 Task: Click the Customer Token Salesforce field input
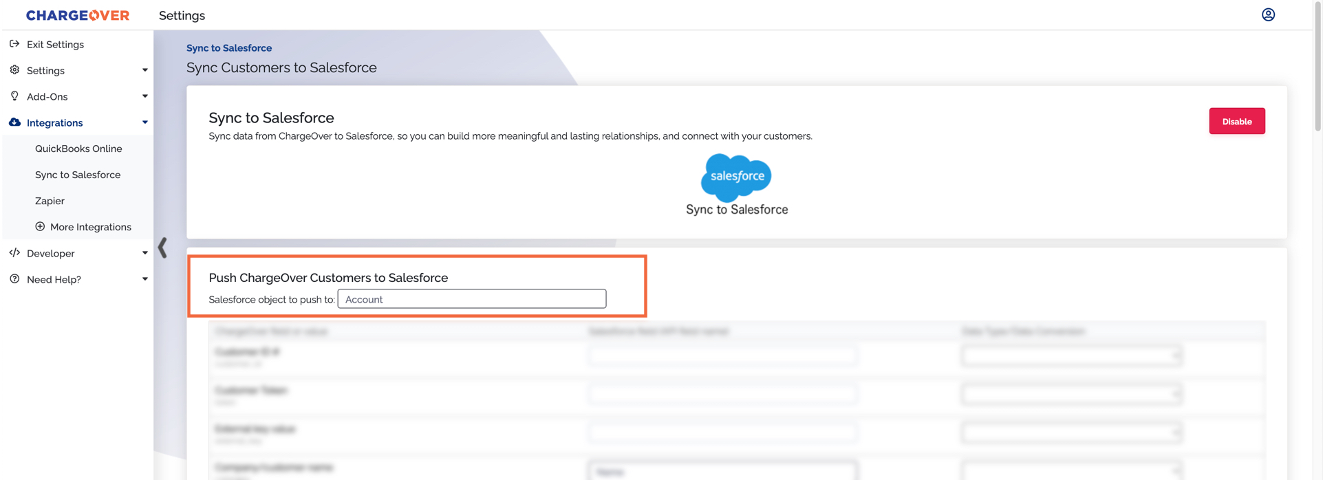[x=722, y=394]
